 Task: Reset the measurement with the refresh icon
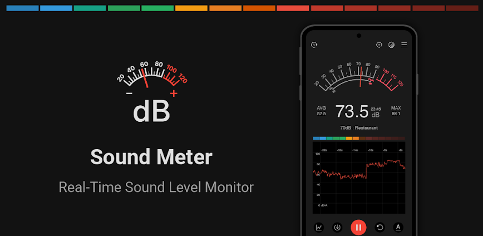(379, 227)
